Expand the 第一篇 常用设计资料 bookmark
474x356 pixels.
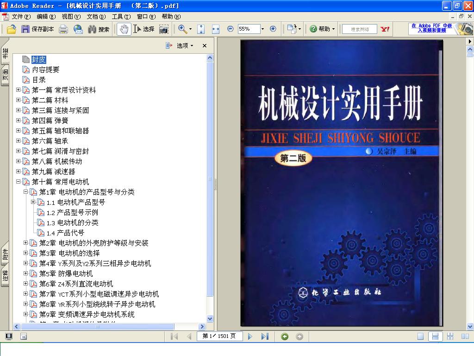click(x=18, y=90)
